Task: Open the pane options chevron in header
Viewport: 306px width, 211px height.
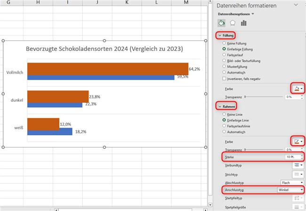Action: [x=294, y=5]
